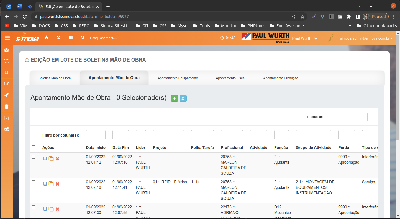
Task: Open the database icon in the left sidebar
Action: tap(7, 106)
